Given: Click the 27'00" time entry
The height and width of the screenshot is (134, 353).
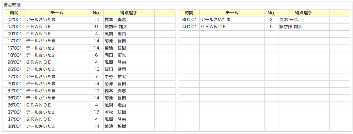Looking at the screenshot, I should click(14, 77).
